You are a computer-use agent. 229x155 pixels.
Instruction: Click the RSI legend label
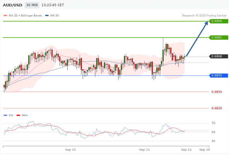point(11,115)
